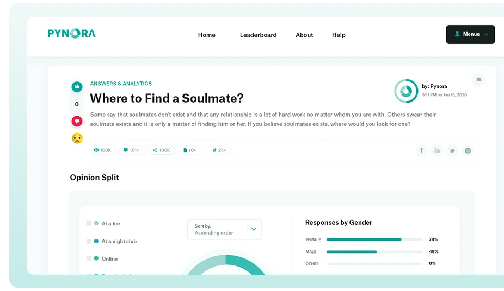The image size is (504, 291).
Task: Tick the 'Online' option checkbox
Action: tap(89, 258)
